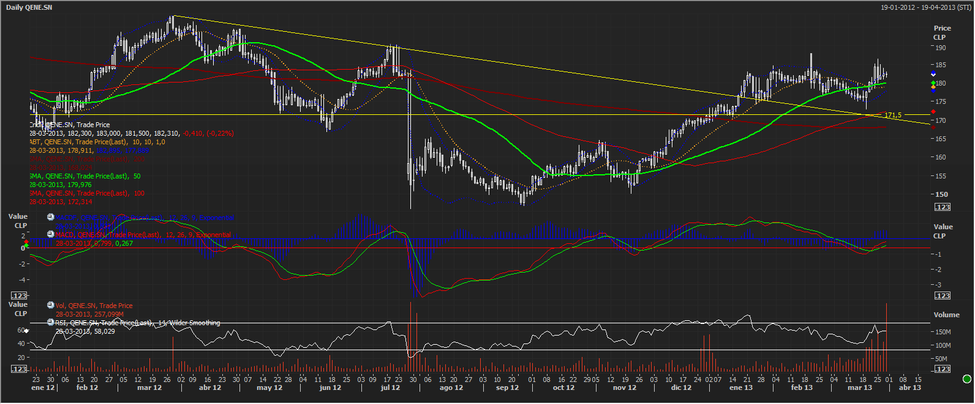
Task: Open the Daily QENE.SN chart title
Action: tap(29, 7)
